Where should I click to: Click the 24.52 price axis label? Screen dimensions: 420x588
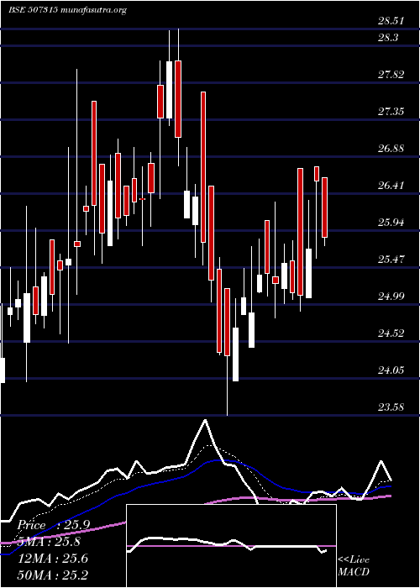click(x=391, y=333)
